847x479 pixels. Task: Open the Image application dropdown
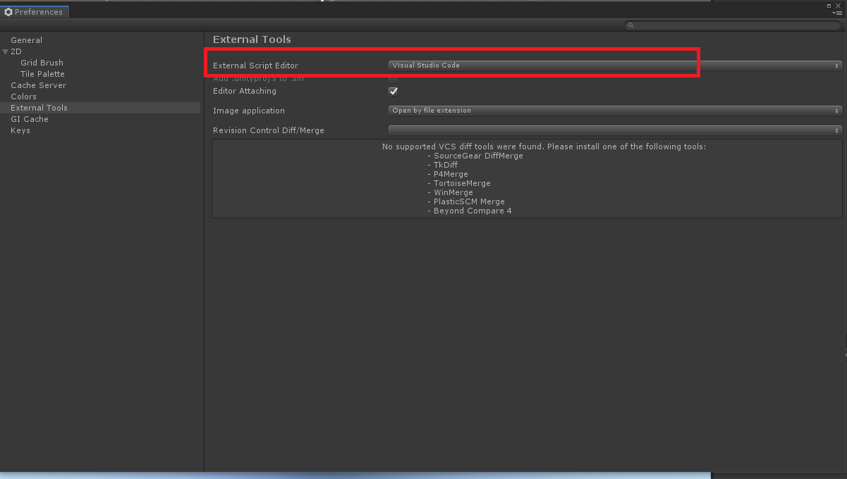(614, 111)
